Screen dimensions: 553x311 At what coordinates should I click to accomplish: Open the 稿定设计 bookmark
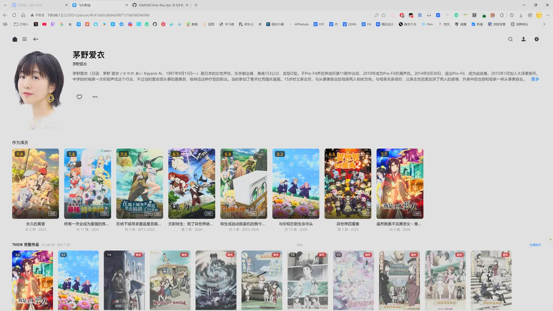[x=385, y=24]
